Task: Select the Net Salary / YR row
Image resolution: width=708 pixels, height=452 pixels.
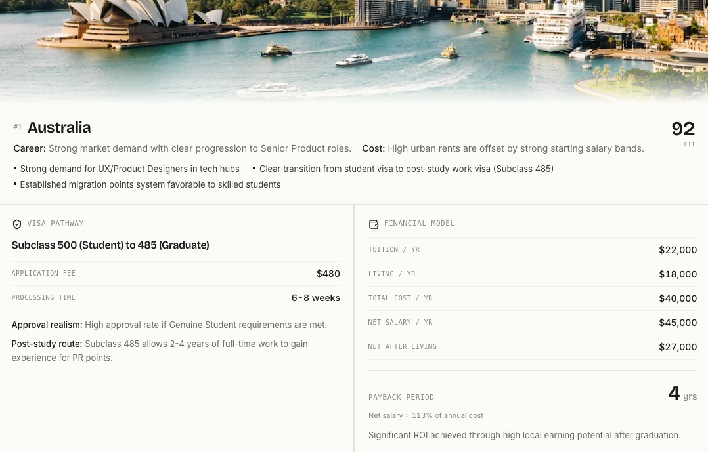Action: [x=533, y=323]
